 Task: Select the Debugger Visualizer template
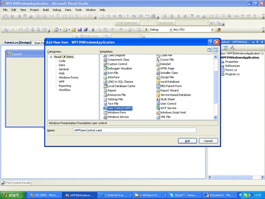(x=118, y=69)
